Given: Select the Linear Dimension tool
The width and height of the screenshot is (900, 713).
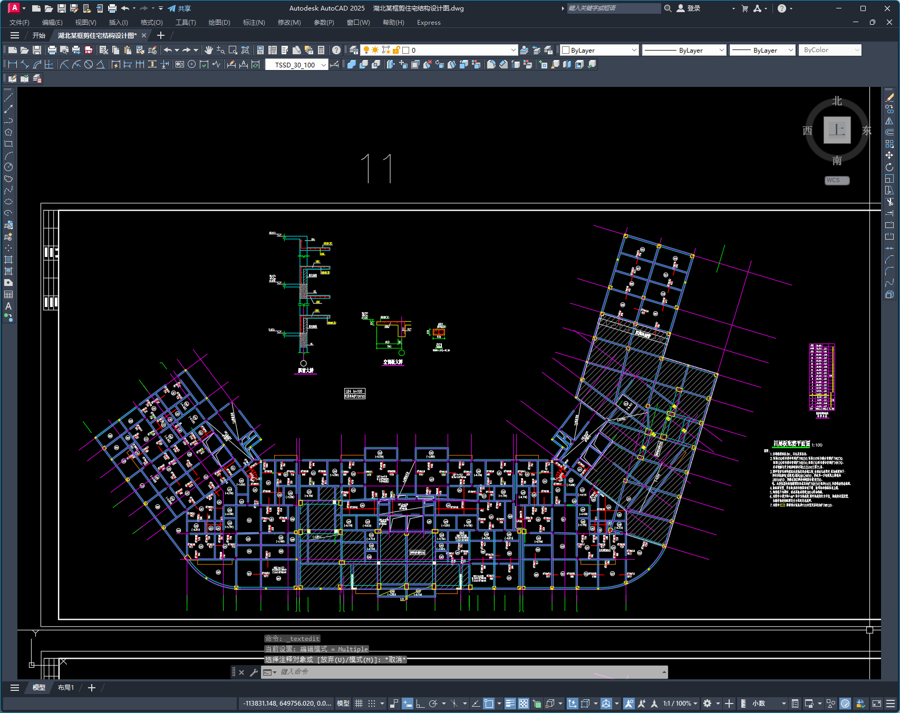Looking at the screenshot, I should pyautogui.click(x=13, y=64).
